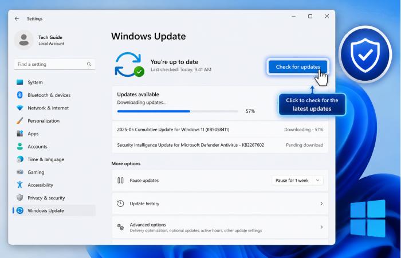Viewport: 401px width, 258px height.
Task: Click the 57% progress value
Action: (x=250, y=111)
